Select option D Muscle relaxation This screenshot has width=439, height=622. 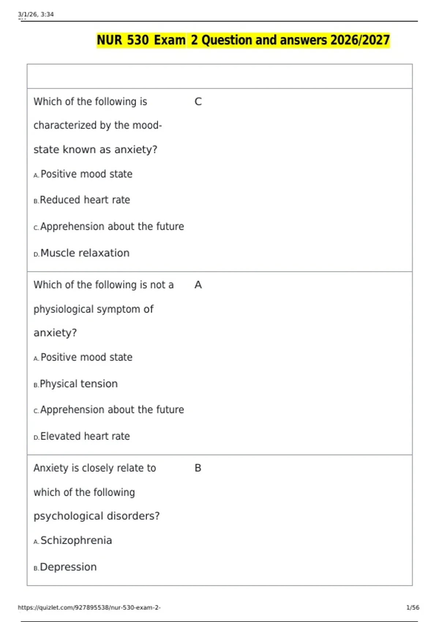pyautogui.click(x=82, y=253)
